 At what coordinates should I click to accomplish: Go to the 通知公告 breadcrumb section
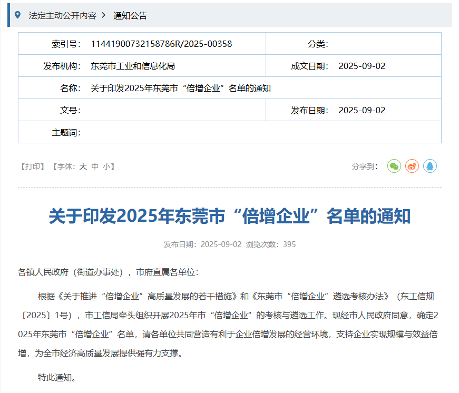coord(130,16)
